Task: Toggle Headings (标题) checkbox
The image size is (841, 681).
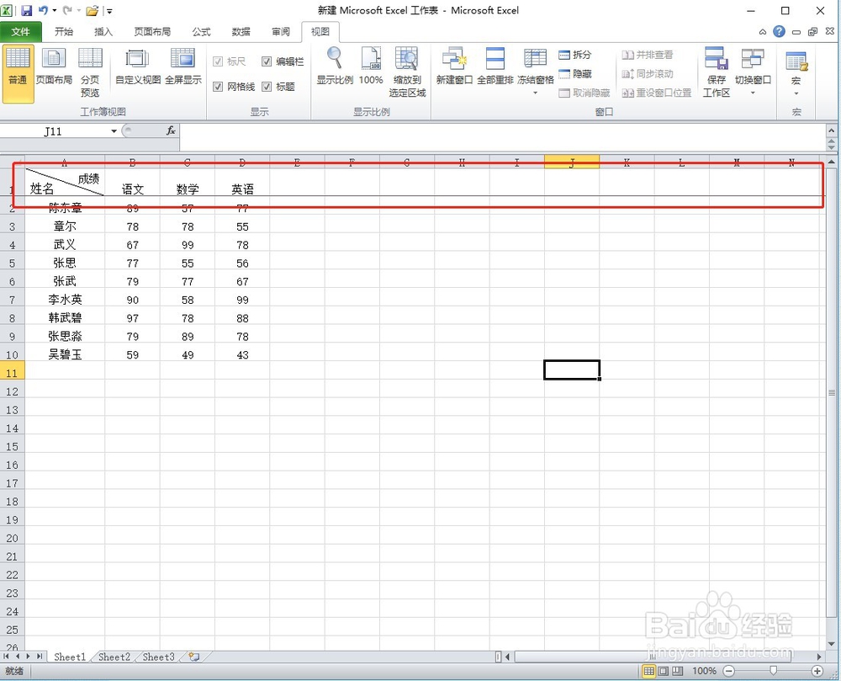Action: 267,87
